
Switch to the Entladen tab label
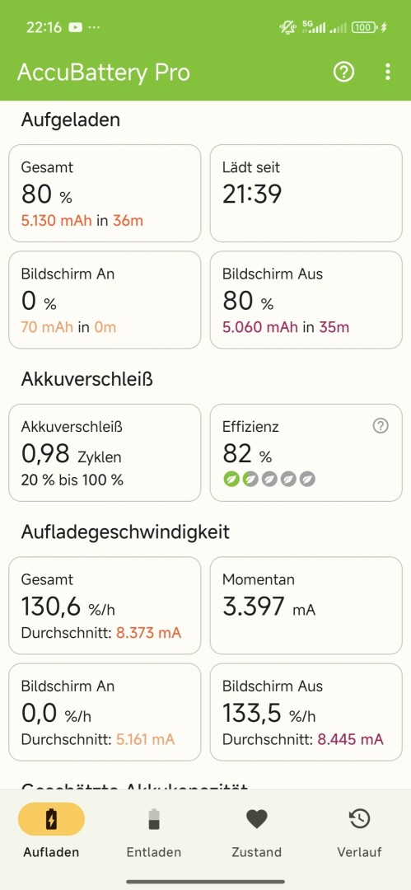154,852
